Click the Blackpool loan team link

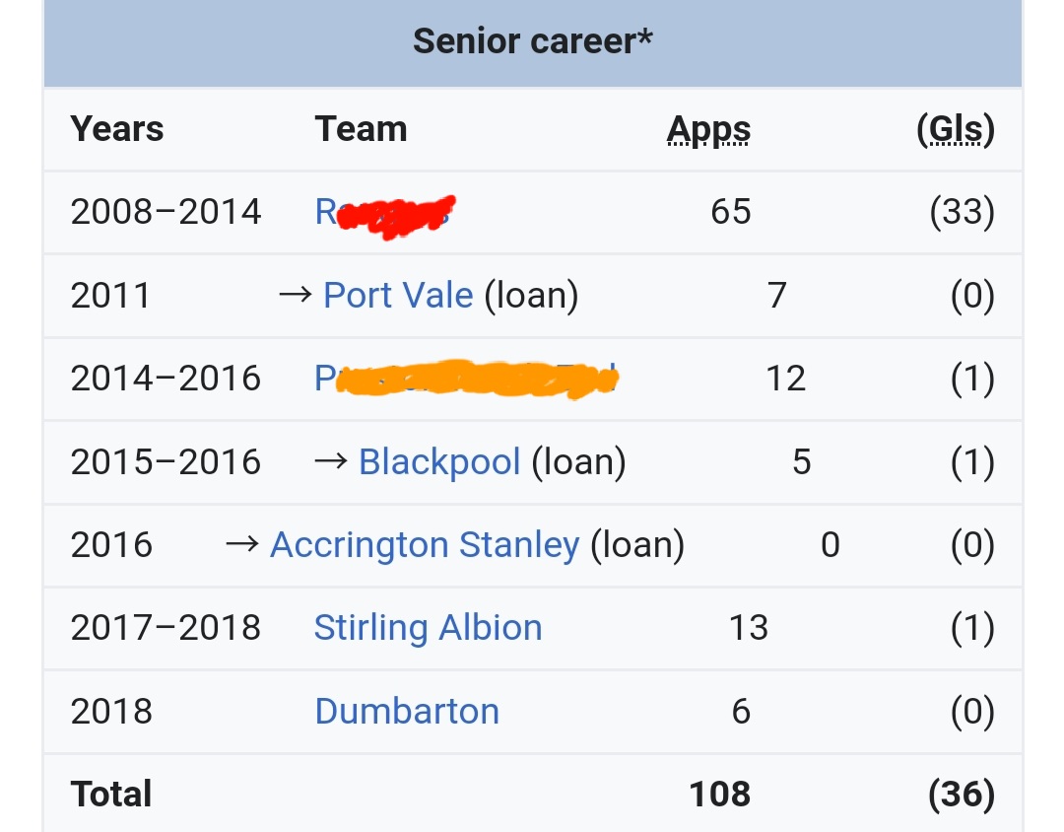[x=439, y=461]
